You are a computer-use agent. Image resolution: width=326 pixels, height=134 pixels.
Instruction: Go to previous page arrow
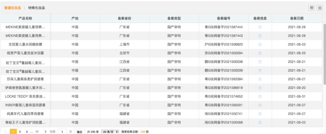click(5, 132)
